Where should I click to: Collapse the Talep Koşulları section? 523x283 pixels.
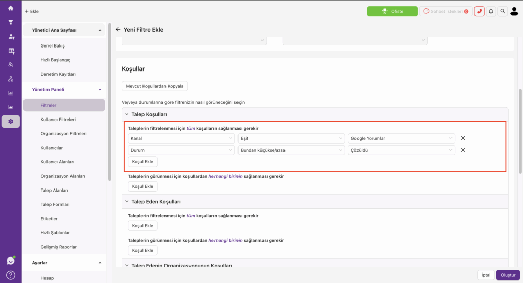click(x=127, y=114)
